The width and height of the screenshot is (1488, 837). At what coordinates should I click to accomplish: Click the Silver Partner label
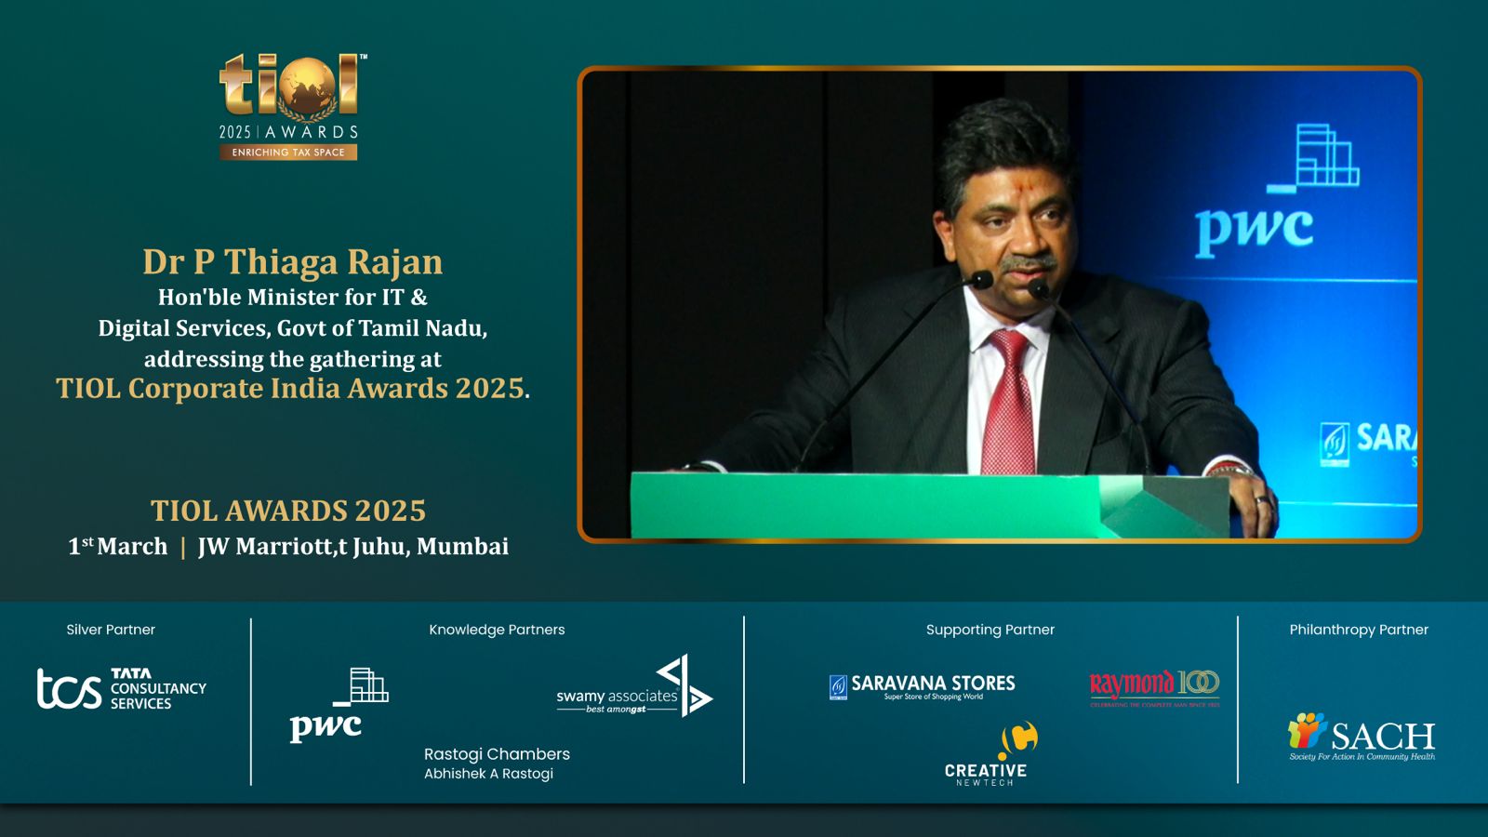[111, 630]
